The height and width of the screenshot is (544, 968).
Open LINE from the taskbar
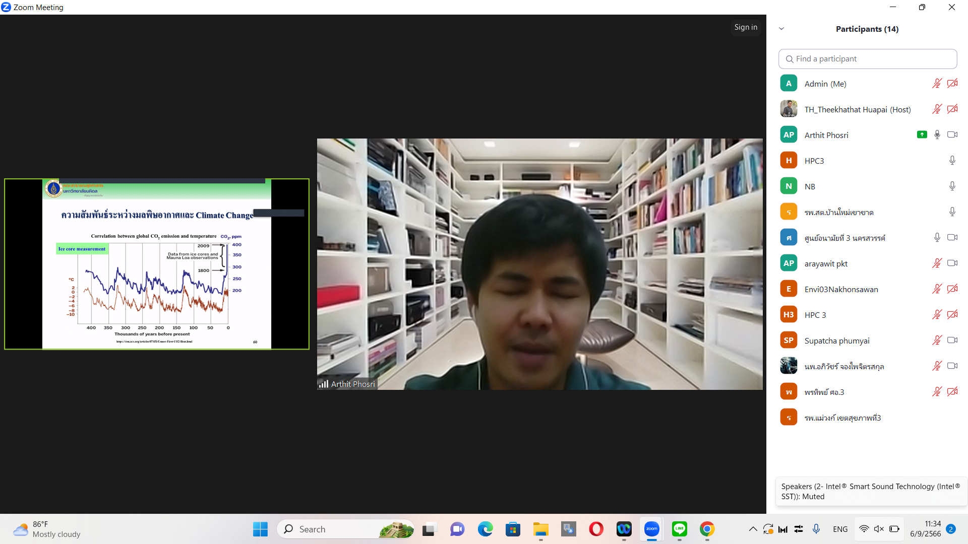(679, 529)
